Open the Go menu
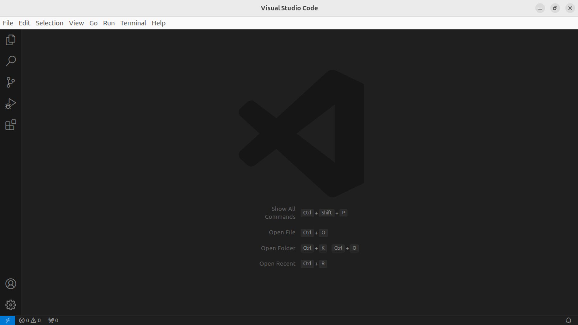Screen dimensions: 578x325 point(93,23)
